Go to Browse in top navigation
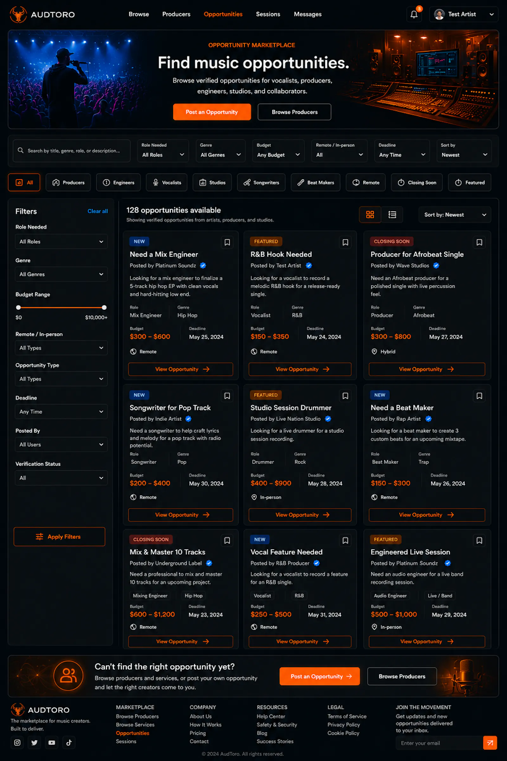Image resolution: width=507 pixels, height=761 pixels. 139,14
